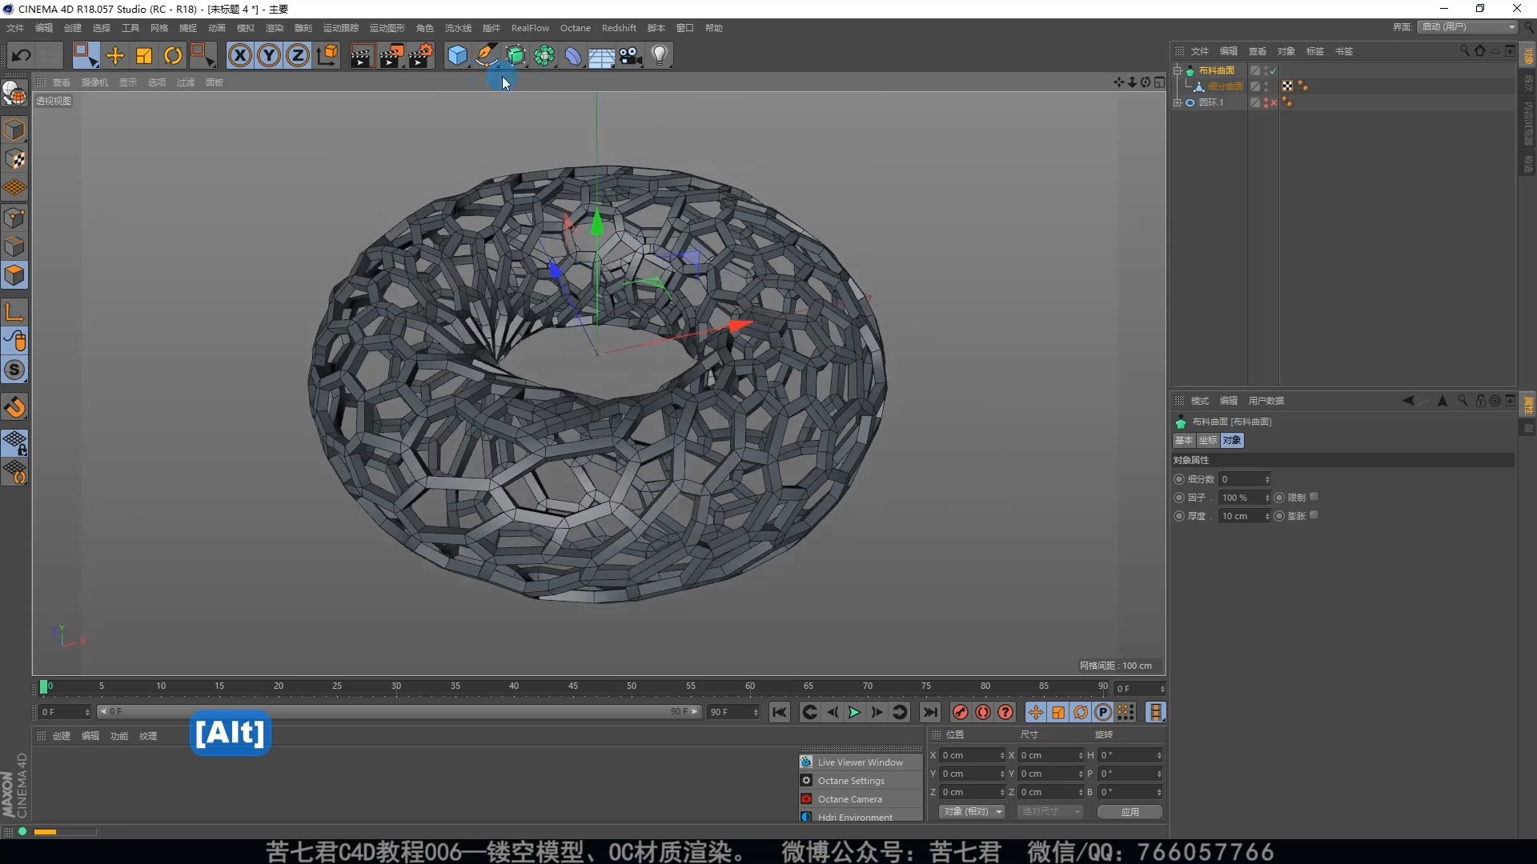Select the 细分曲面 object in Object Manager
This screenshot has height=864, width=1537.
click(1226, 86)
